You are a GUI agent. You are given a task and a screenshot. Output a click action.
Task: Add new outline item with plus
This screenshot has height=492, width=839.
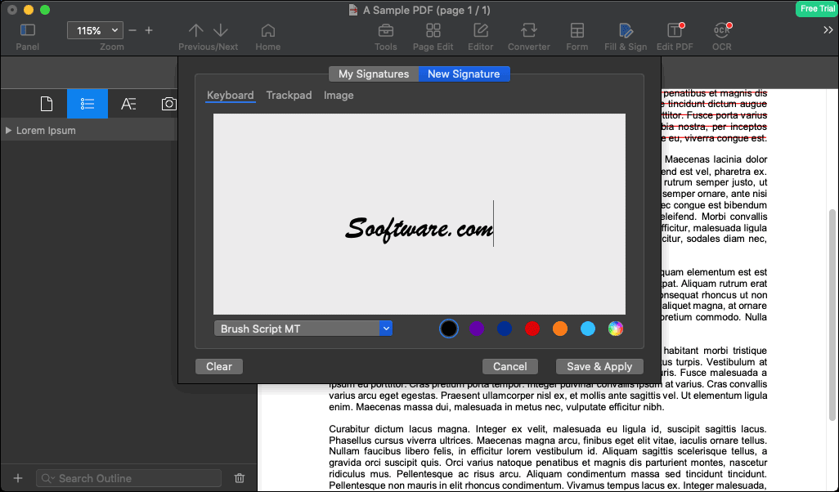click(18, 478)
